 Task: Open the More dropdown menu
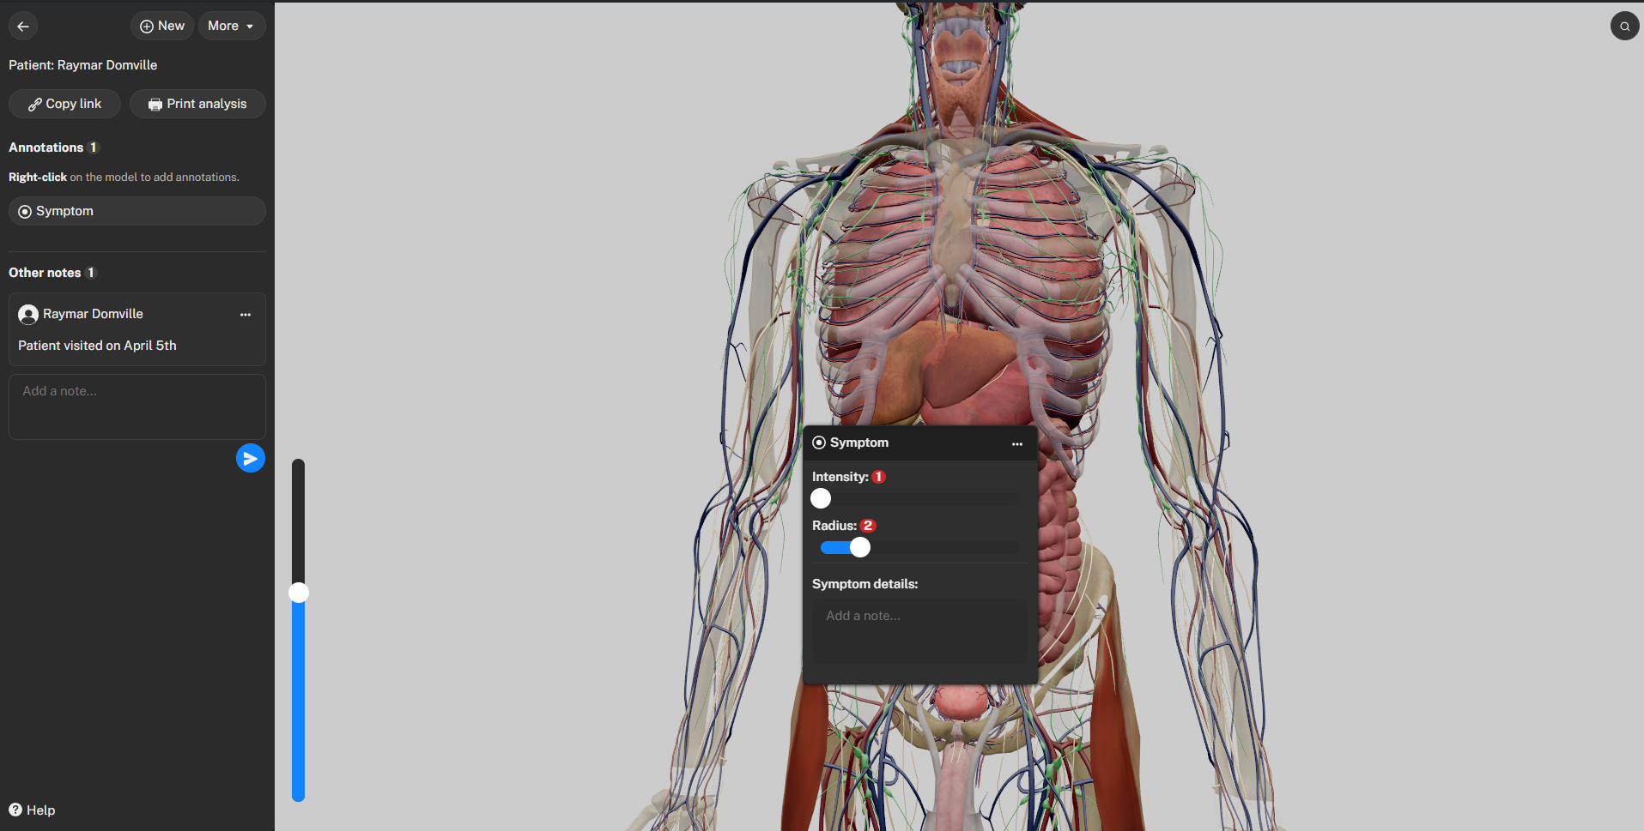231,26
